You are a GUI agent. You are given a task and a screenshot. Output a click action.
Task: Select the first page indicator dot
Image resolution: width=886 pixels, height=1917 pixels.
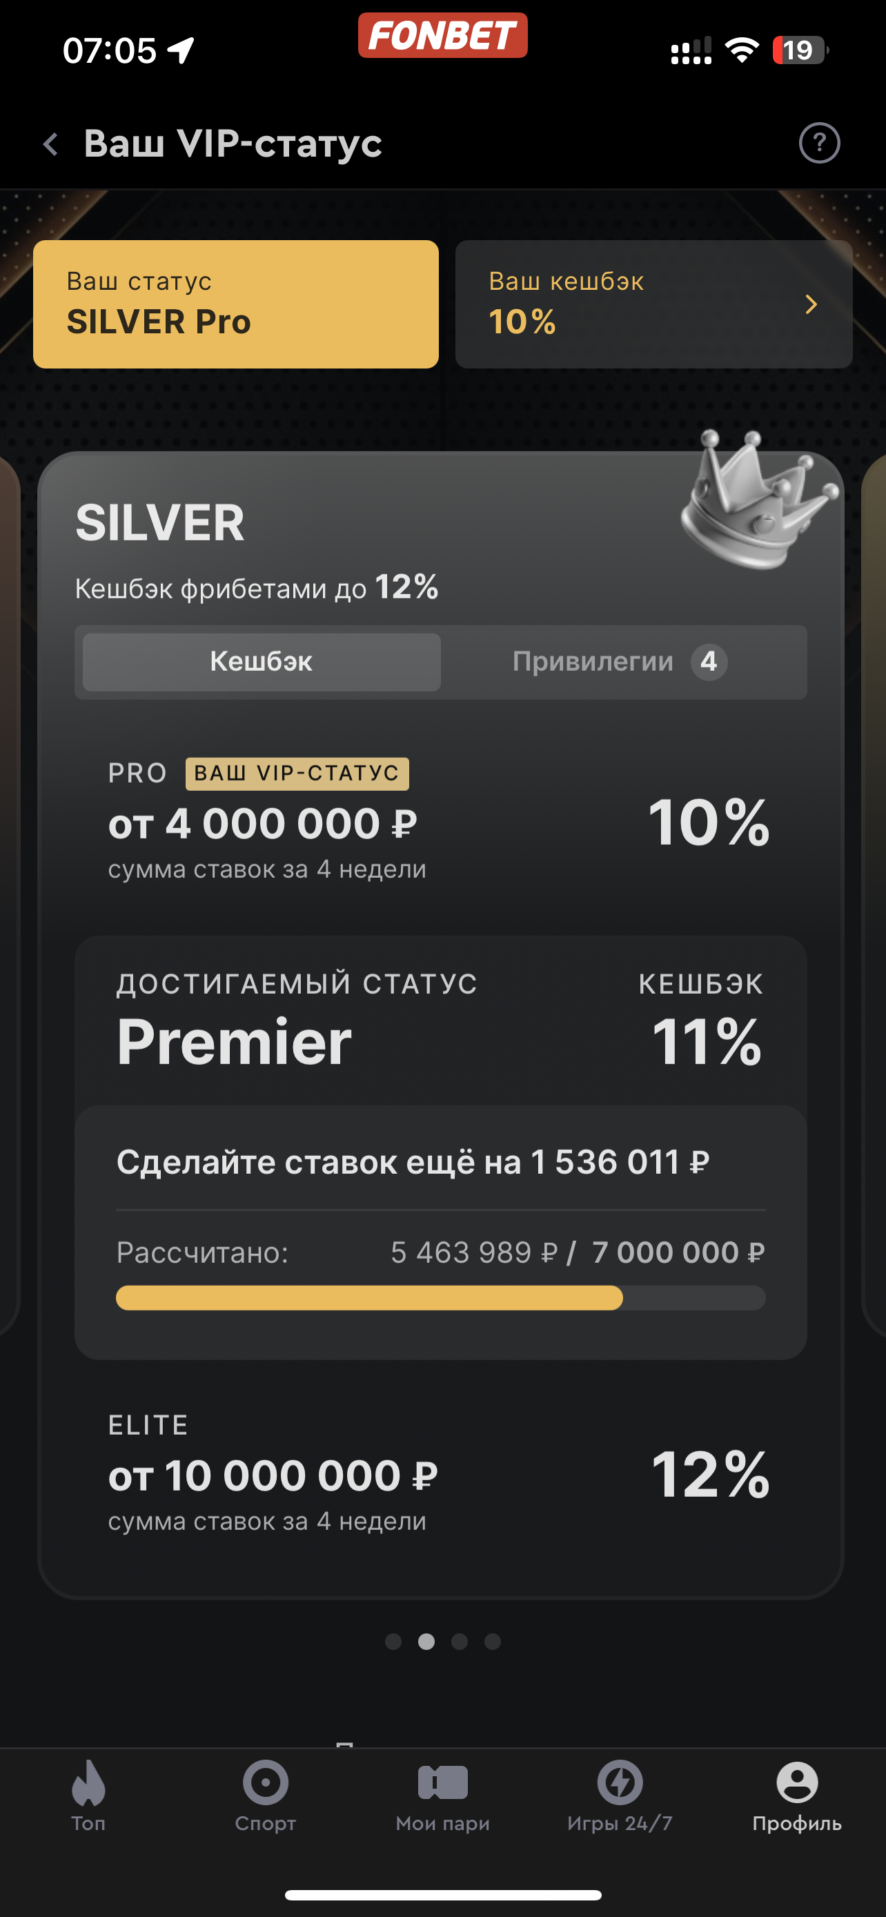(393, 1642)
